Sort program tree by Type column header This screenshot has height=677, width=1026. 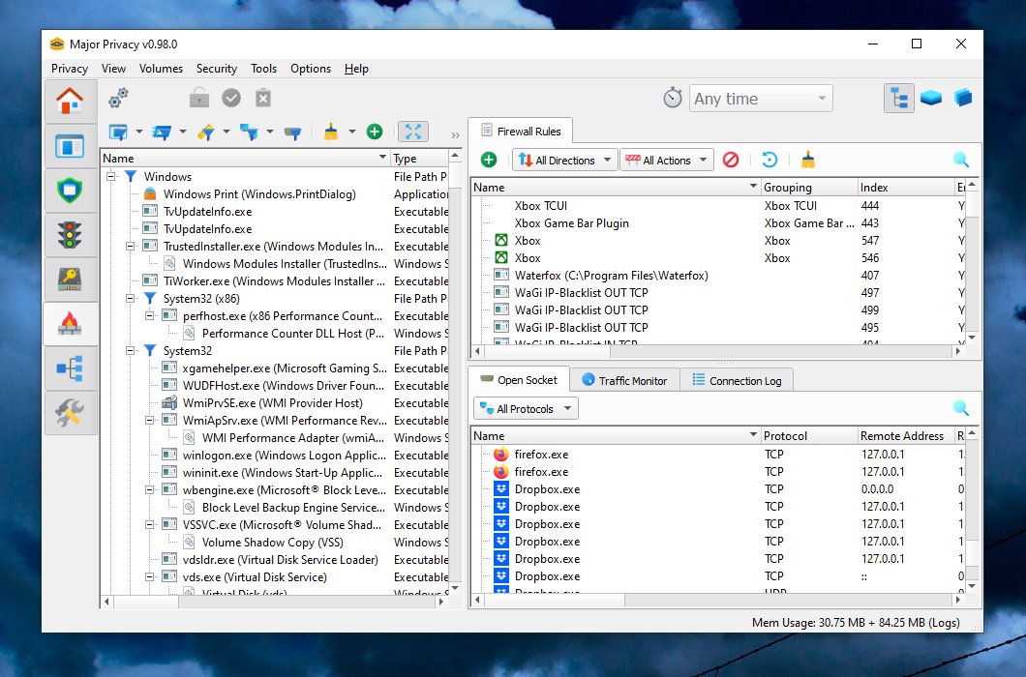419,159
